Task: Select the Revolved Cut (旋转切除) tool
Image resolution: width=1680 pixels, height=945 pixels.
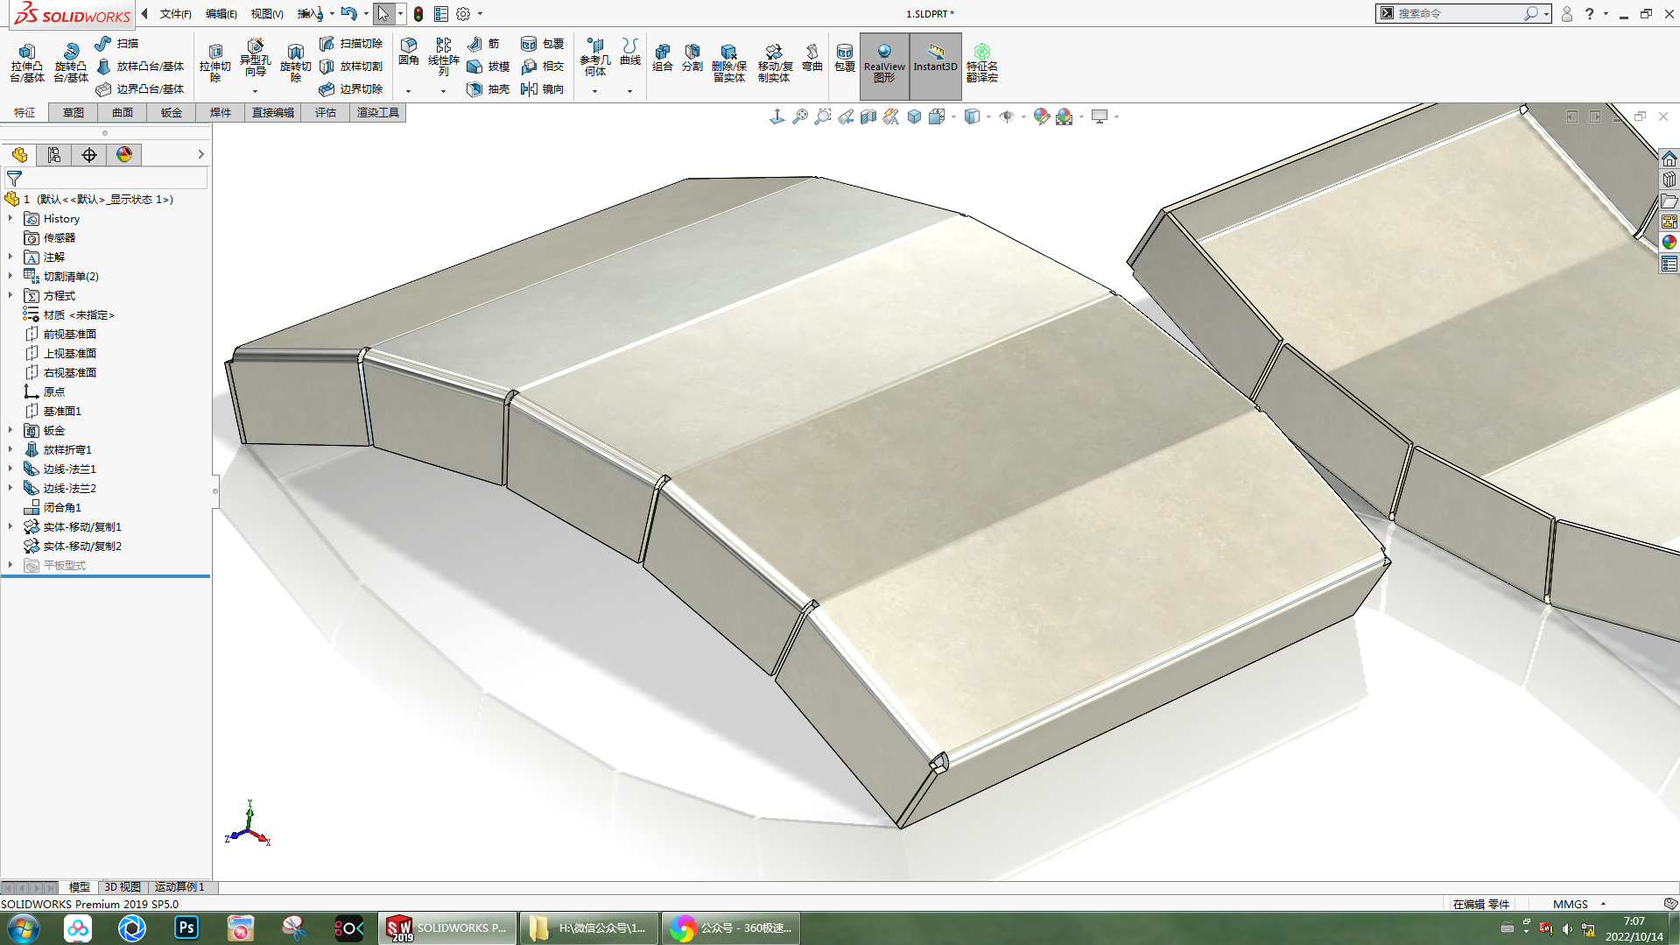Action: [x=296, y=63]
